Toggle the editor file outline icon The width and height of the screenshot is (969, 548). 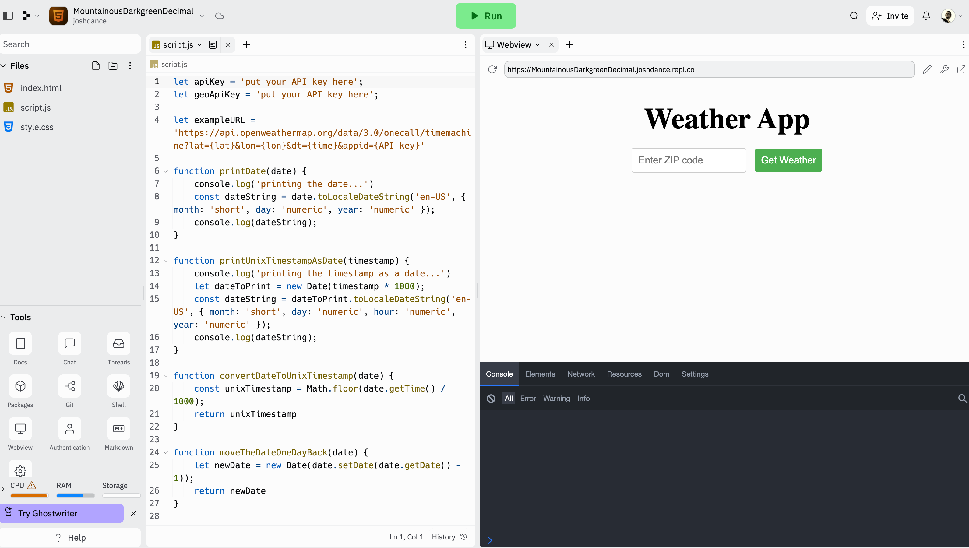click(x=213, y=45)
